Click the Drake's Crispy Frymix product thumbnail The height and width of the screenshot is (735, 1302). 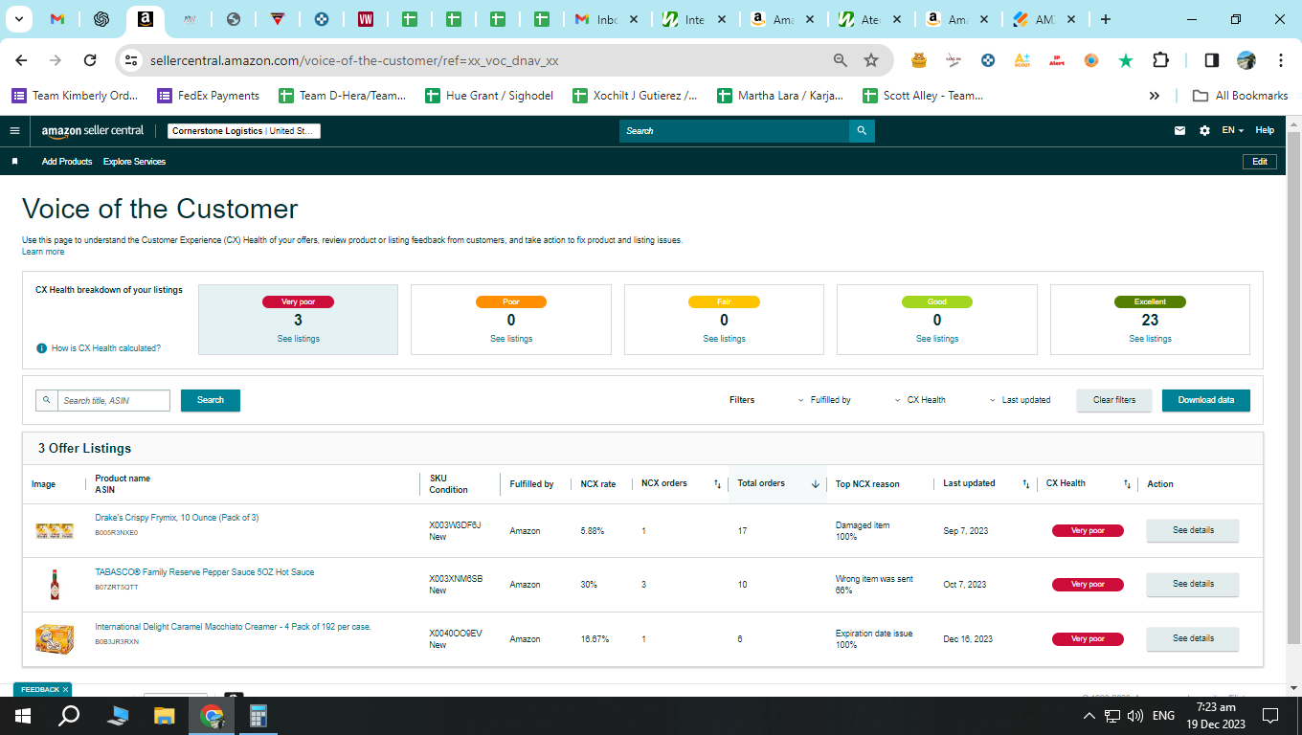click(54, 530)
